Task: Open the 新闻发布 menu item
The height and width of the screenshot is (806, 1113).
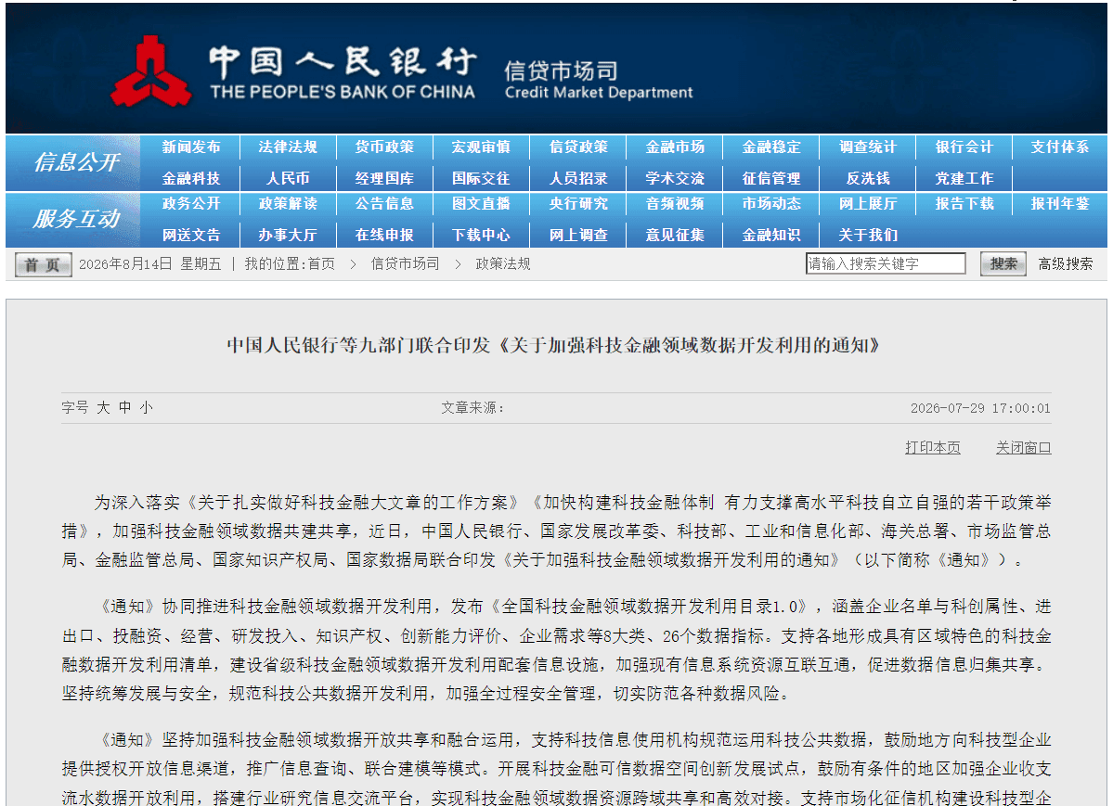Action: click(x=191, y=147)
